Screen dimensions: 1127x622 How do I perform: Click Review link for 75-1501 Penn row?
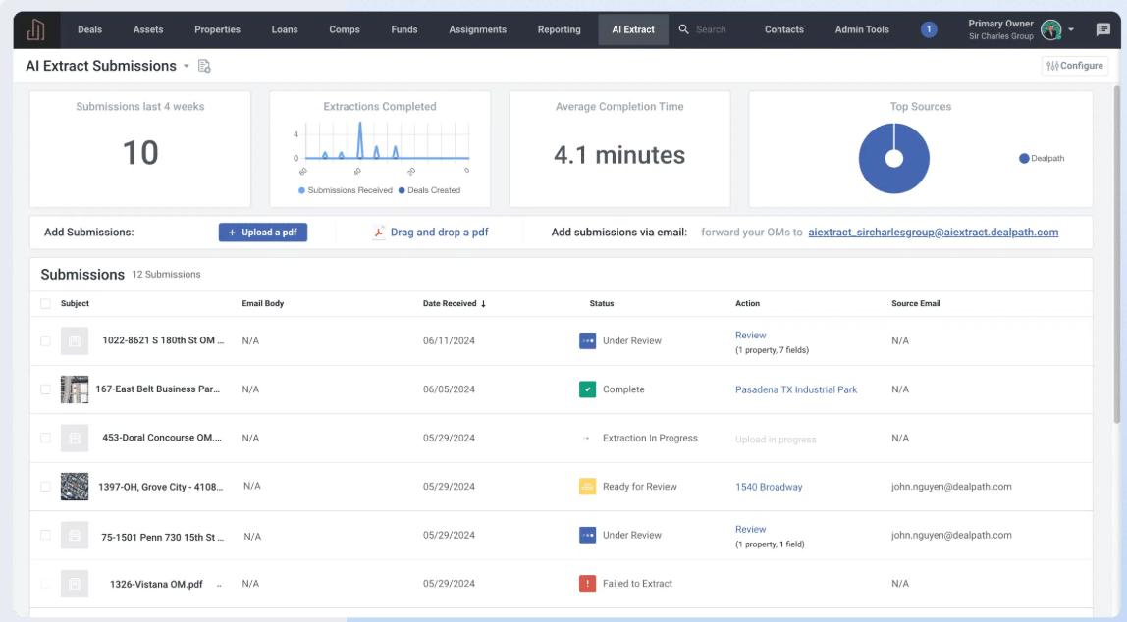click(750, 529)
